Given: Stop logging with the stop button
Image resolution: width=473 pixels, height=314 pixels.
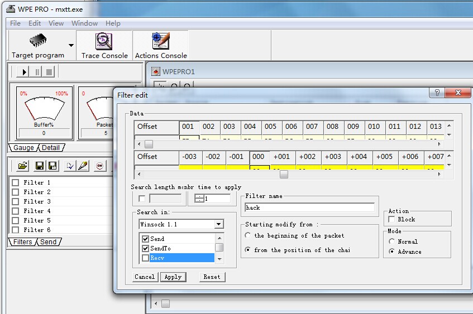Looking at the screenshot, I should tap(49, 72).
